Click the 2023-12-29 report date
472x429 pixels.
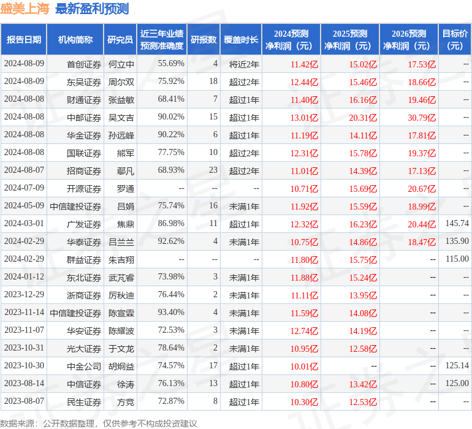coord(24,294)
